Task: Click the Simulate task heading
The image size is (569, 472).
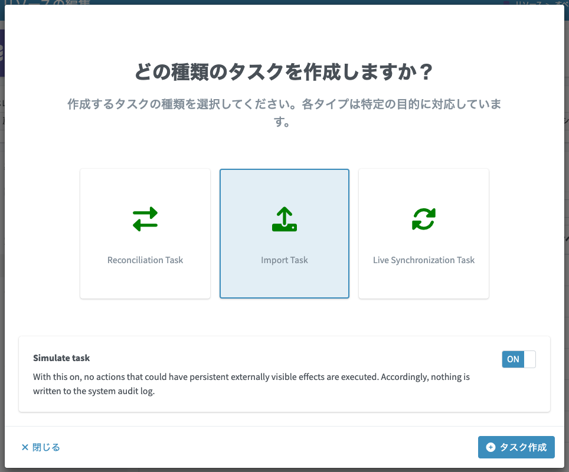Action: coord(61,358)
